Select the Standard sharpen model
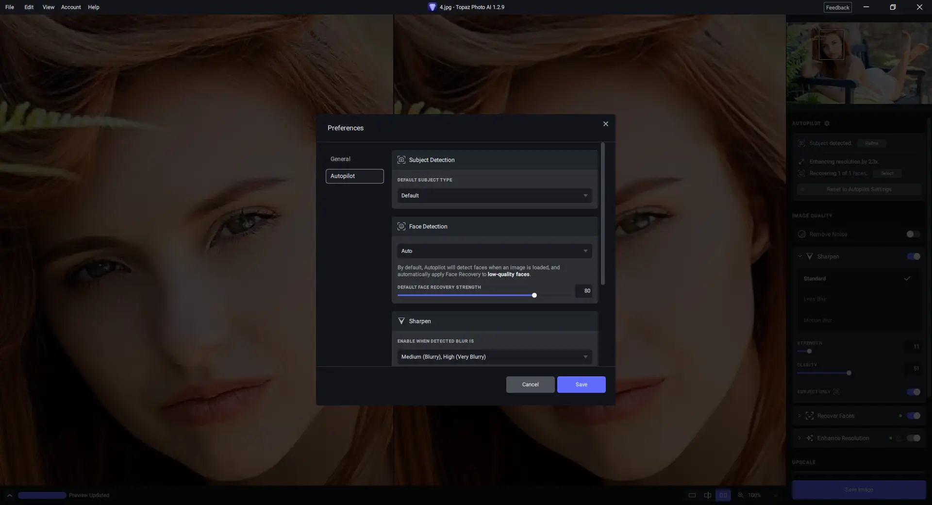Image resolution: width=932 pixels, height=505 pixels. [859, 279]
